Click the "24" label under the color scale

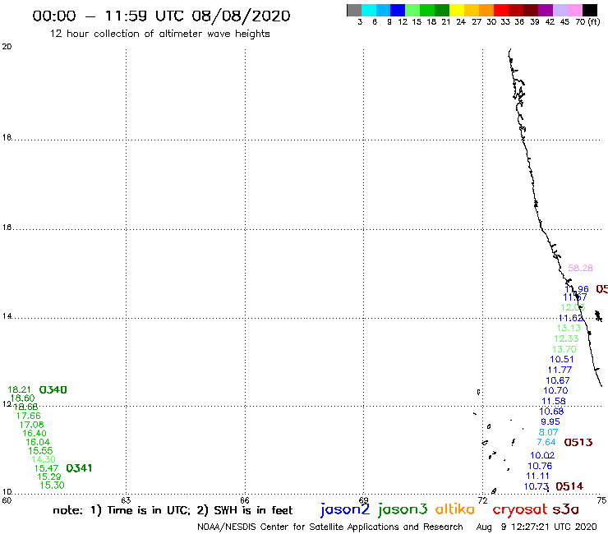click(461, 21)
